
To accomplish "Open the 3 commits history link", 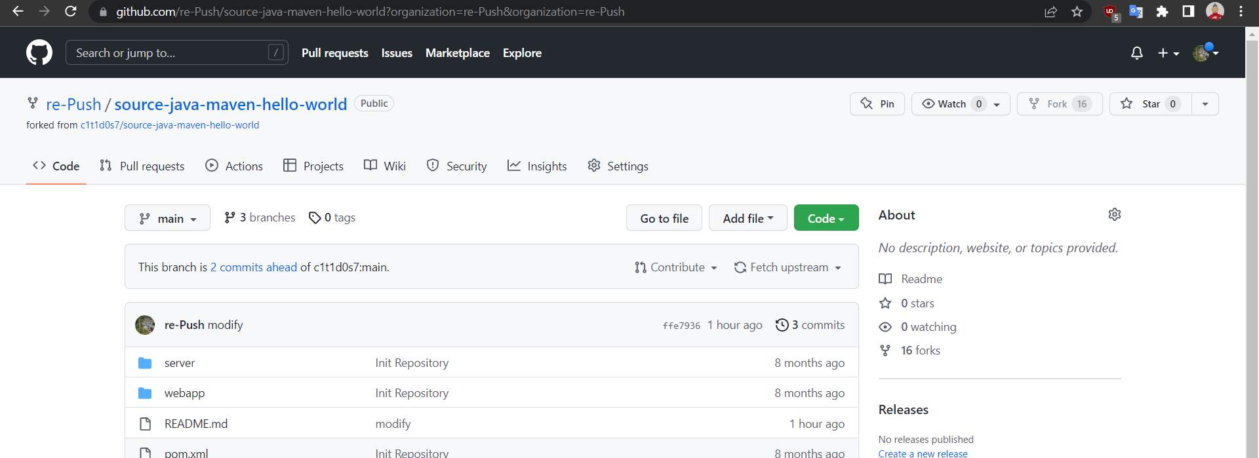I will (x=810, y=325).
